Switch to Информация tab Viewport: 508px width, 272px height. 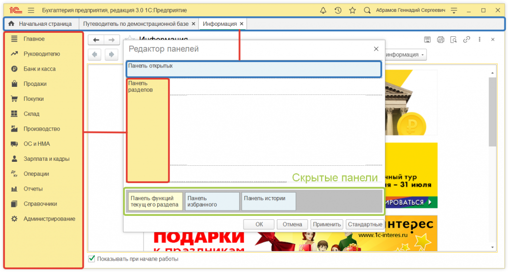coord(220,24)
